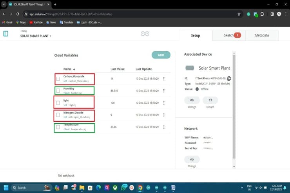Tick the Nitrogen_Dioxide variable checkbox
290x193 pixels.
coord(58,115)
